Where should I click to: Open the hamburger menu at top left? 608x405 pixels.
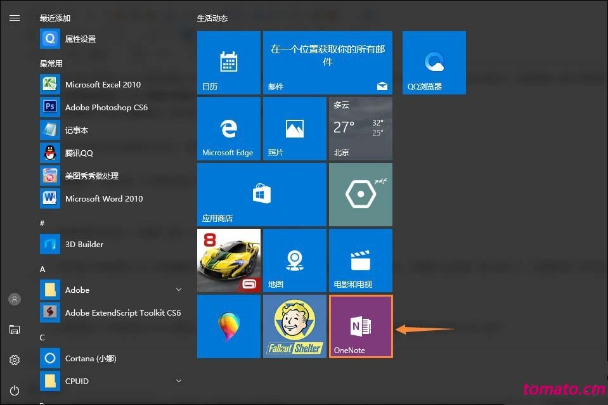pos(15,18)
